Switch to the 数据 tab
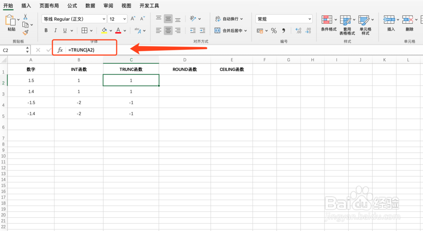This screenshot has width=423, height=231. coord(90,5)
